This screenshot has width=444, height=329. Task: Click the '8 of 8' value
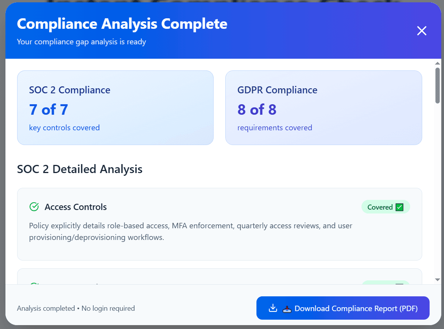click(257, 110)
